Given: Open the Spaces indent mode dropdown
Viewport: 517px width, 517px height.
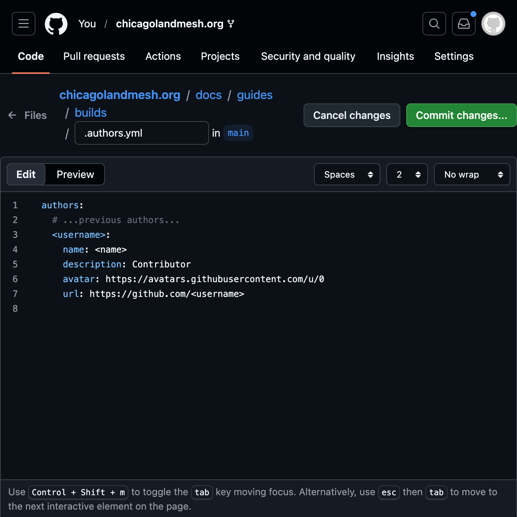Looking at the screenshot, I should pyautogui.click(x=347, y=174).
